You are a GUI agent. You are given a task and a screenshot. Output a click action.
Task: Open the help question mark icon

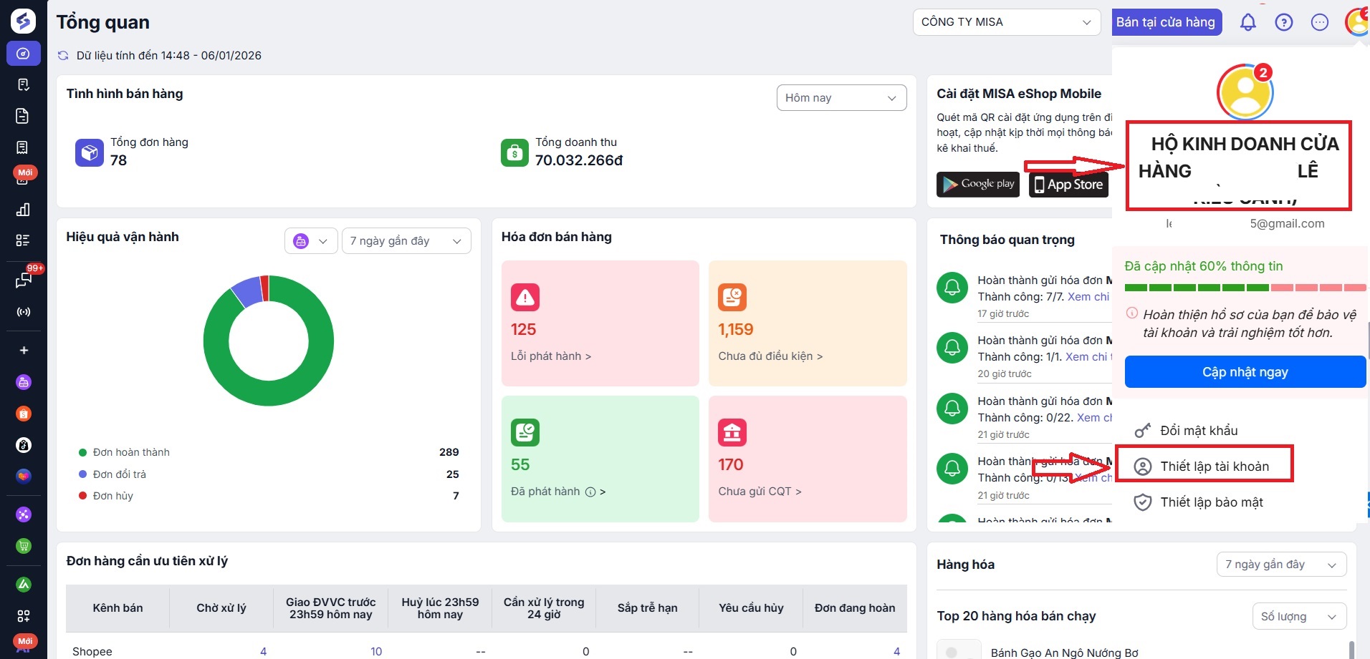click(1283, 22)
